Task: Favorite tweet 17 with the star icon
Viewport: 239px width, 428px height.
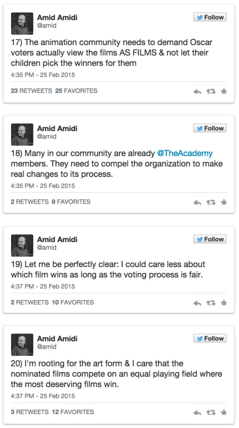Action: coord(224,91)
